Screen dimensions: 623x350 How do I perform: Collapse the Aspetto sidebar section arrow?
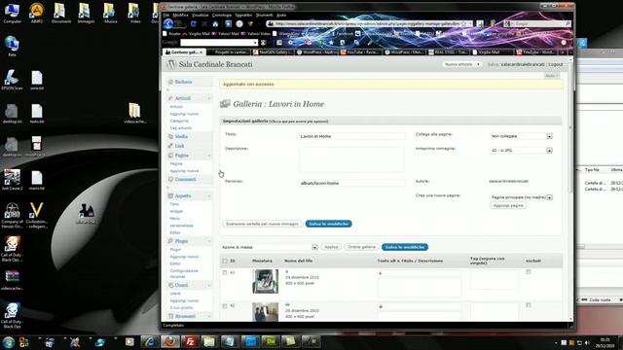(x=209, y=196)
